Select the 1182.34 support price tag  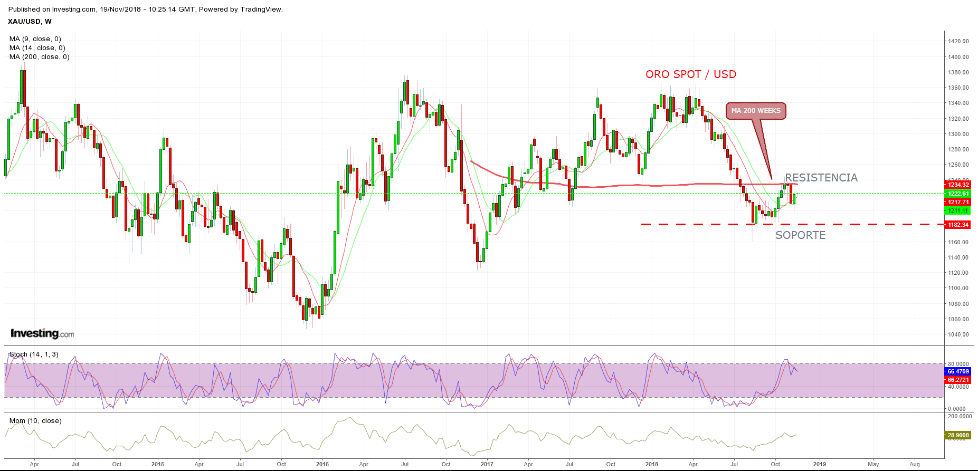[x=958, y=225]
